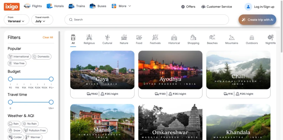The image size is (283, 140).
Task: Go to the Hotels menu item
Action: (x=59, y=6)
